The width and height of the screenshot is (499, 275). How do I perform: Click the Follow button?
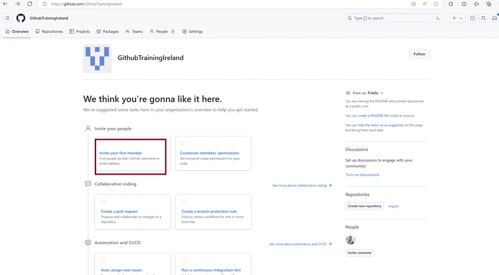tap(419, 54)
